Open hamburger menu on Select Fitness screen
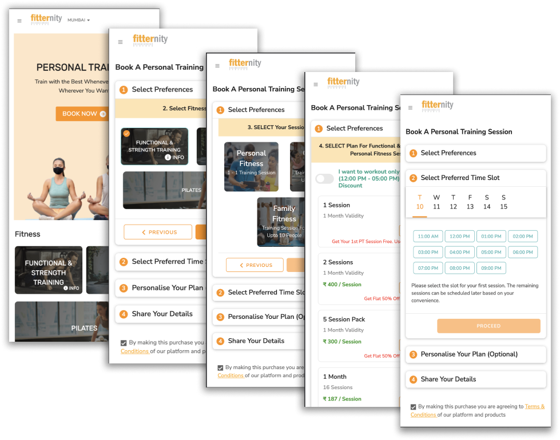 (120, 42)
